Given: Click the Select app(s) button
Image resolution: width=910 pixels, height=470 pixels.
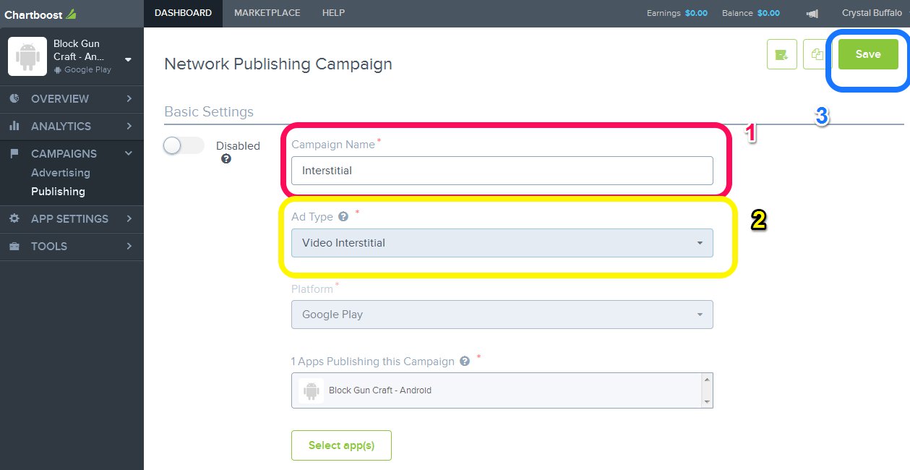Looking at the screenshot, I should point(341,445).
